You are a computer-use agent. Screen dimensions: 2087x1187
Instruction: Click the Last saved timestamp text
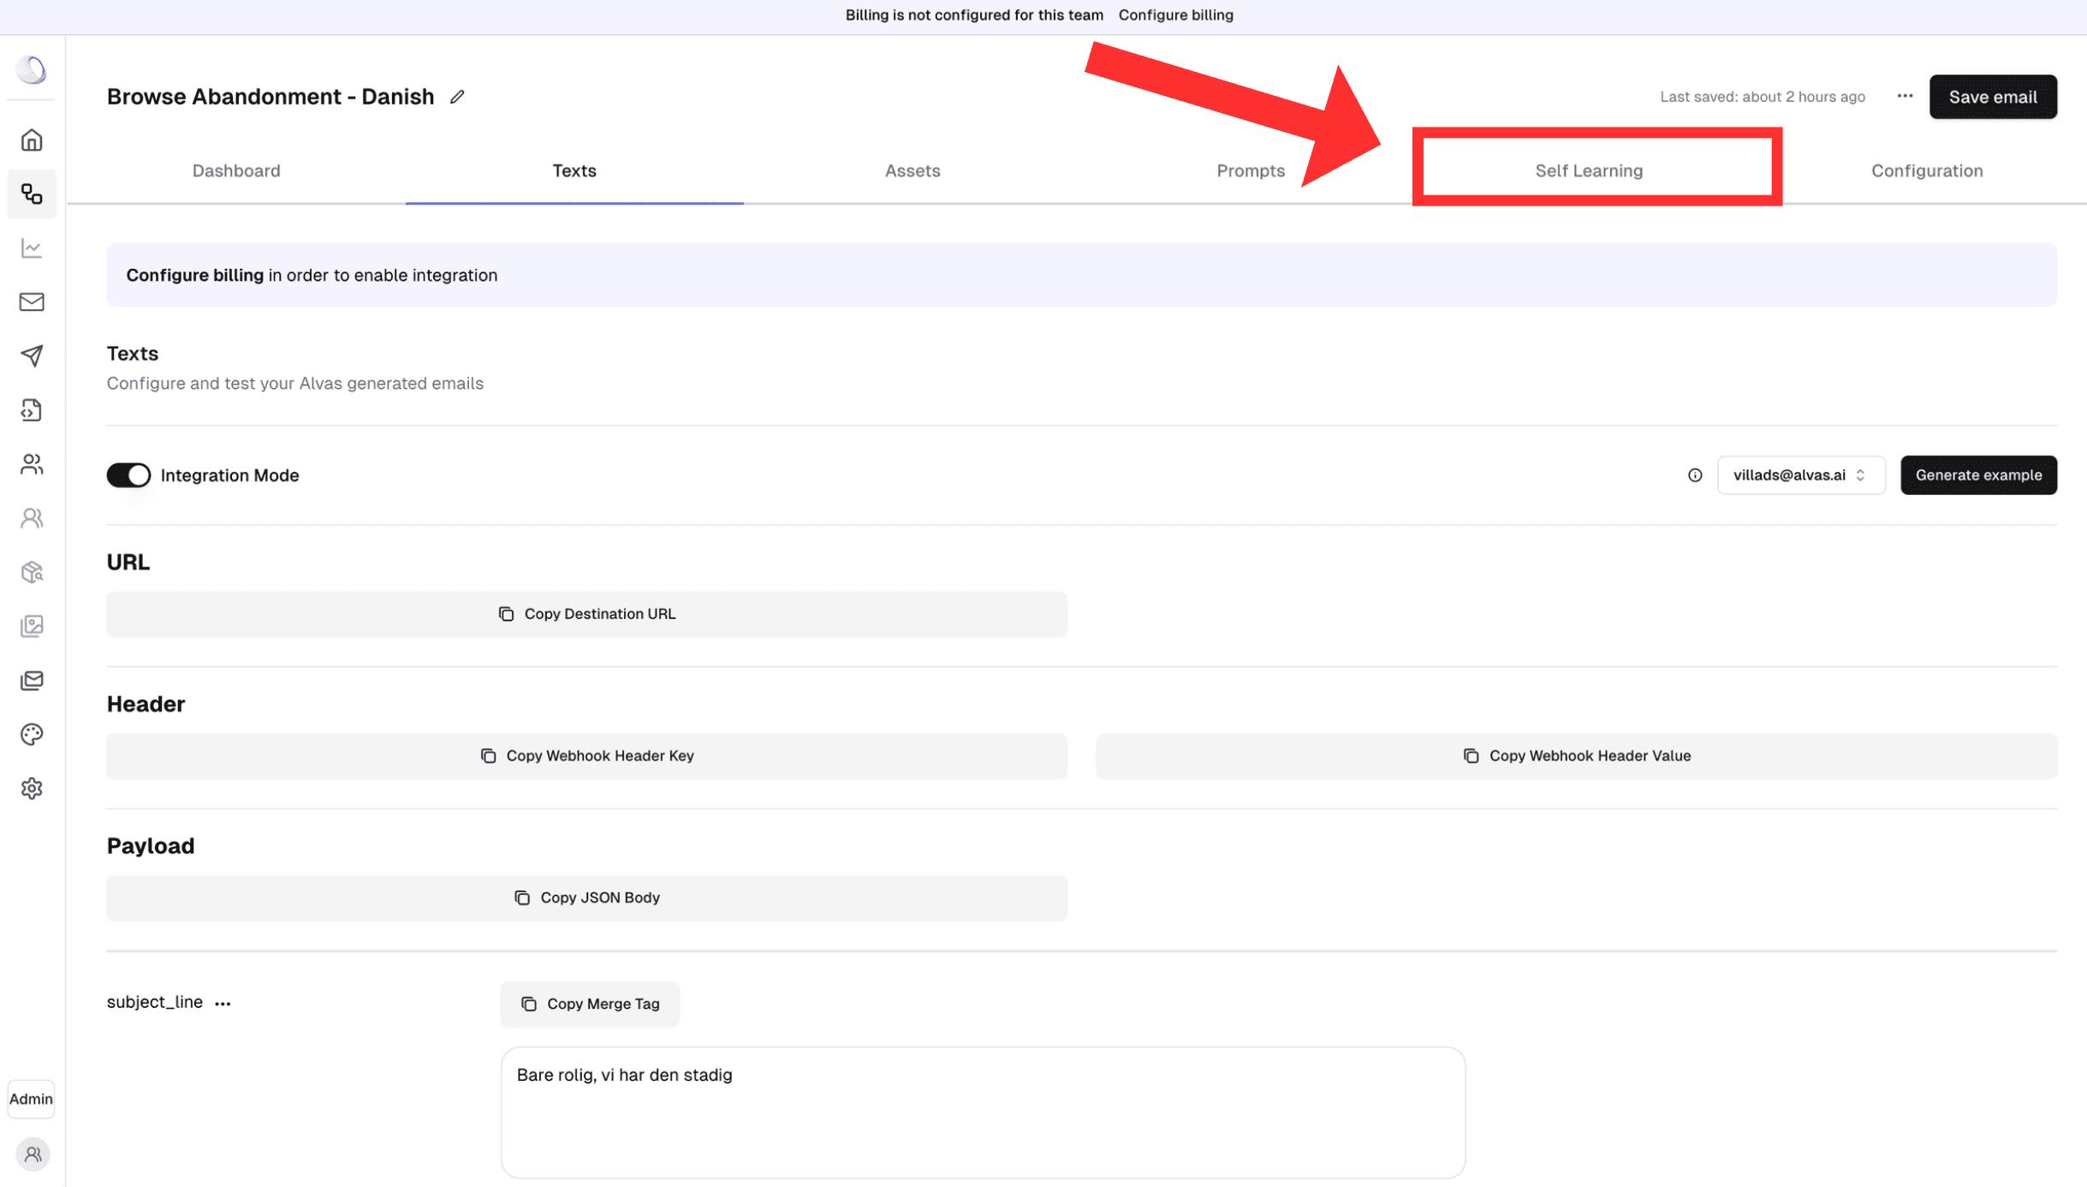point(1762,97)
